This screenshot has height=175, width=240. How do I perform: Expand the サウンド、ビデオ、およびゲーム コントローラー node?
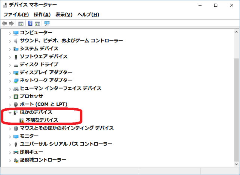(10, 41)
